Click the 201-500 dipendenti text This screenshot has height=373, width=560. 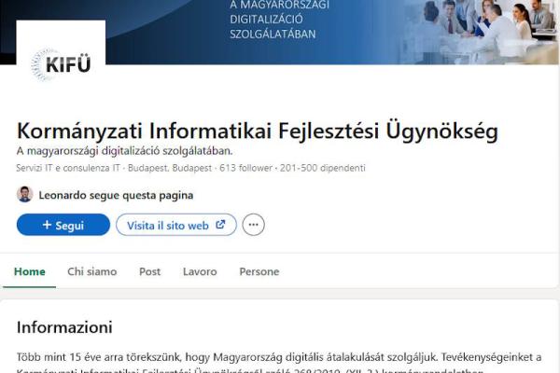click(x=323, y=168)
